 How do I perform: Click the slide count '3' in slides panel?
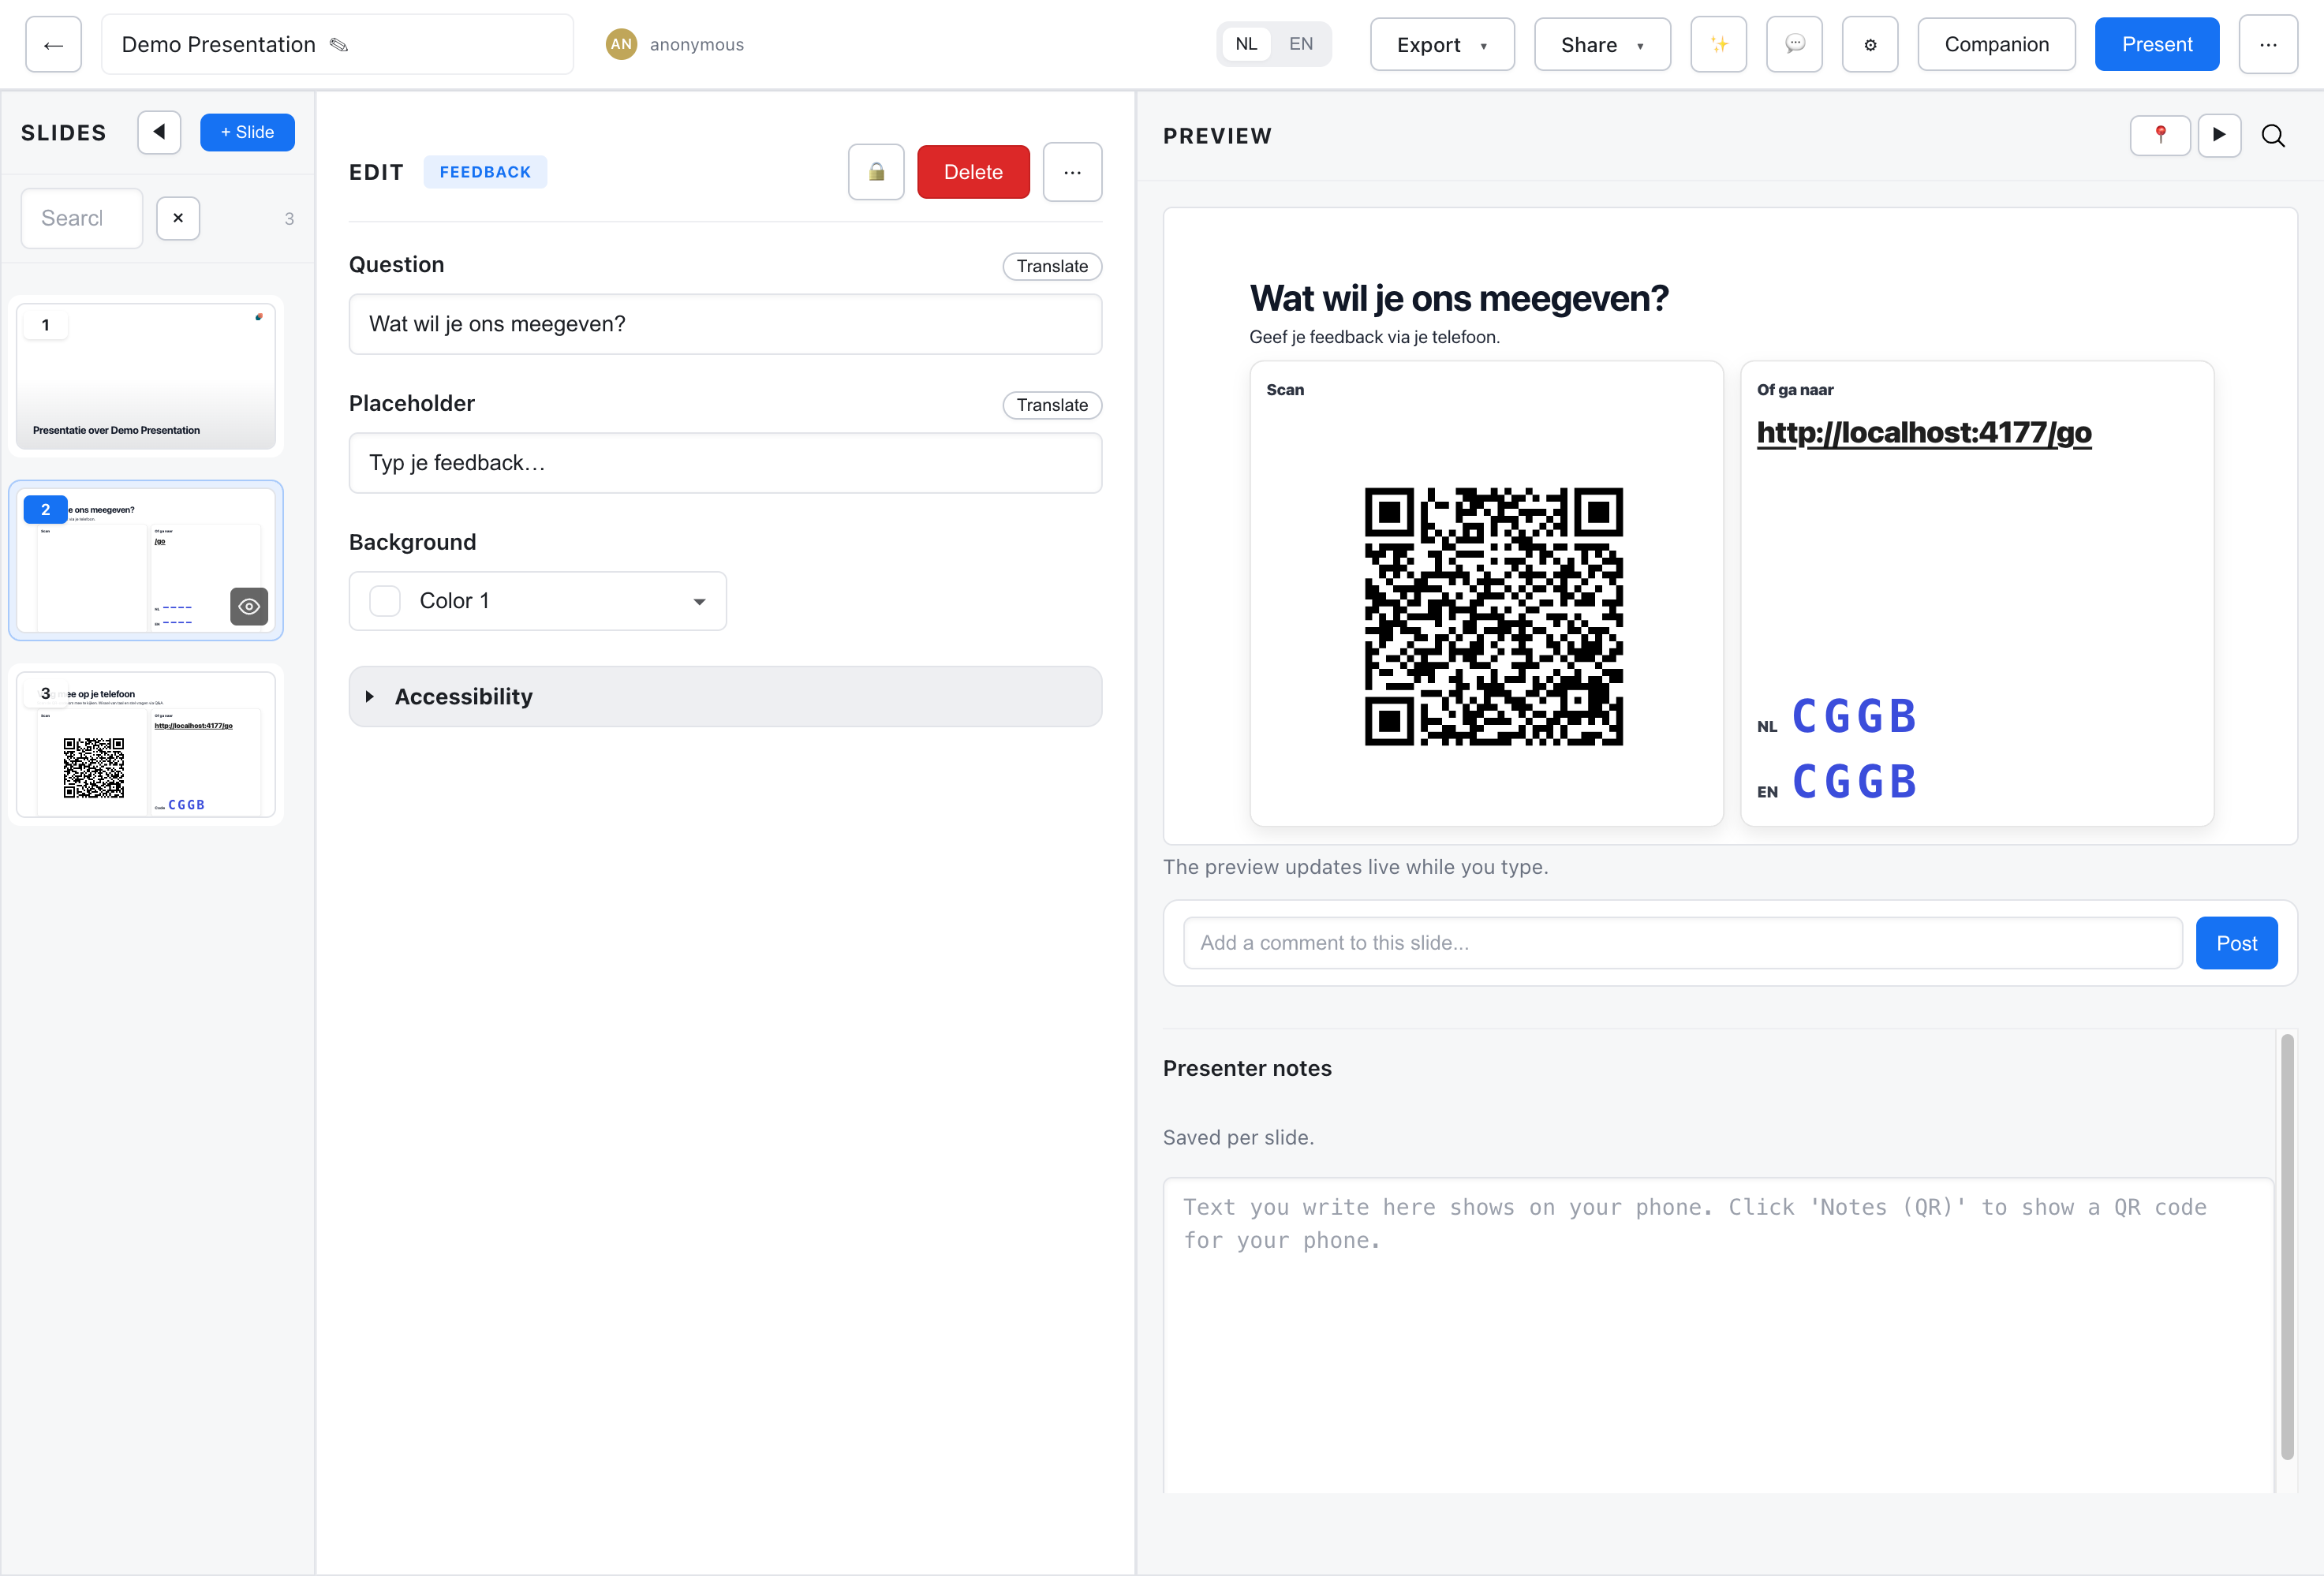pos(289,218)
